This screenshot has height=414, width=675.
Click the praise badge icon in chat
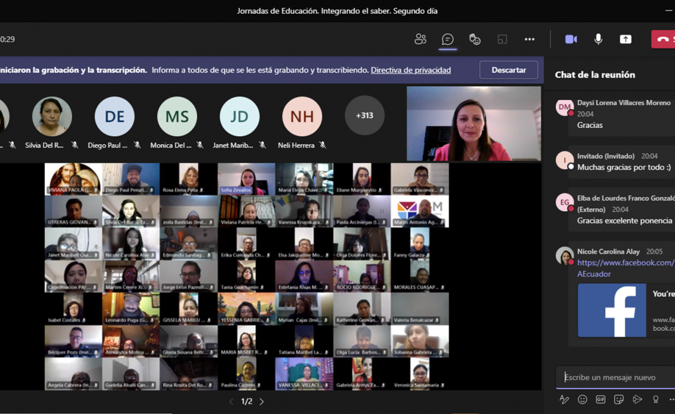coord(655,399)
